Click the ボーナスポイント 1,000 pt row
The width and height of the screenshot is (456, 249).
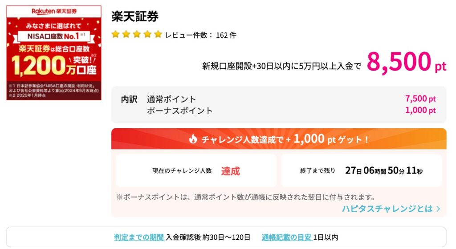coord(291,111)
